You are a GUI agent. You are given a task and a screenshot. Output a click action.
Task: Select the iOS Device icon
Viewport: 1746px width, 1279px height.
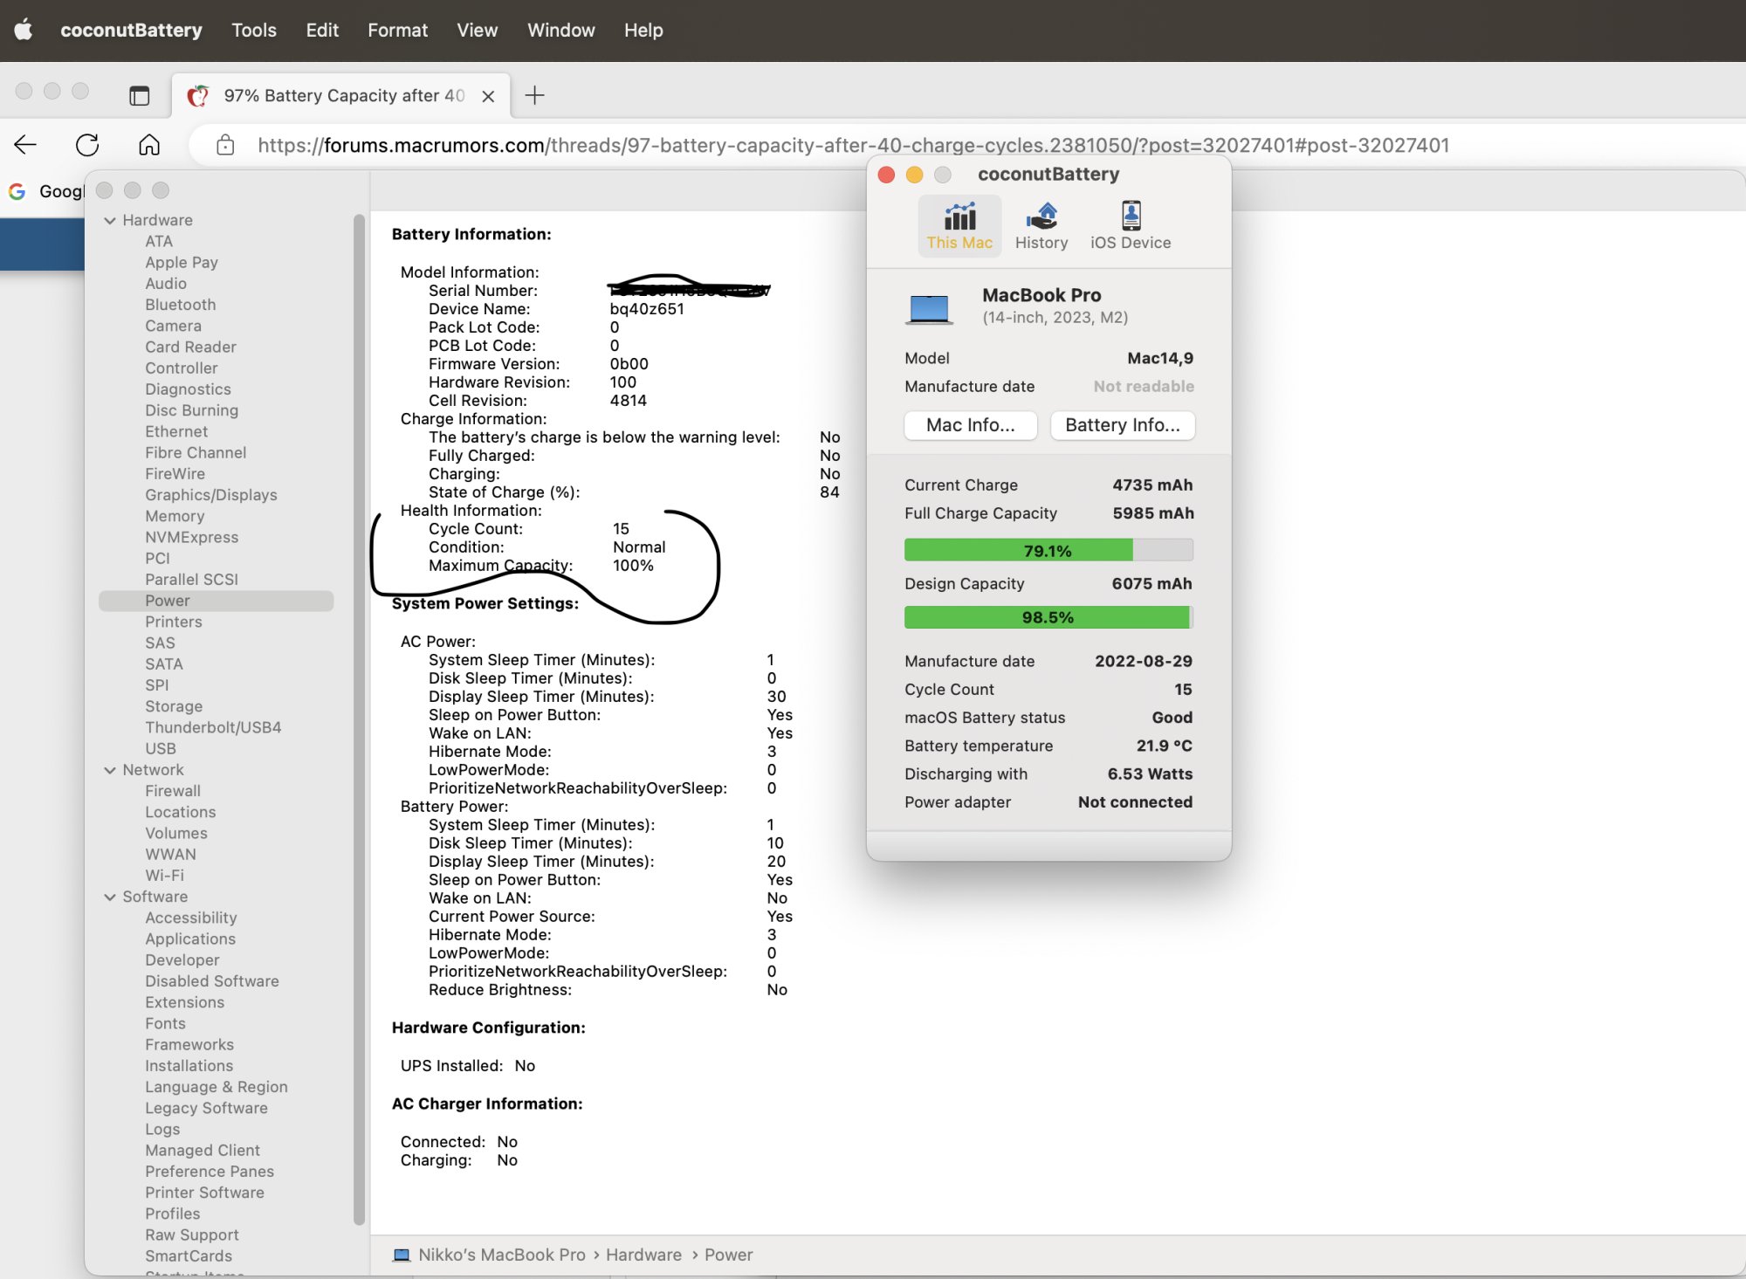tap(1130, 225)
